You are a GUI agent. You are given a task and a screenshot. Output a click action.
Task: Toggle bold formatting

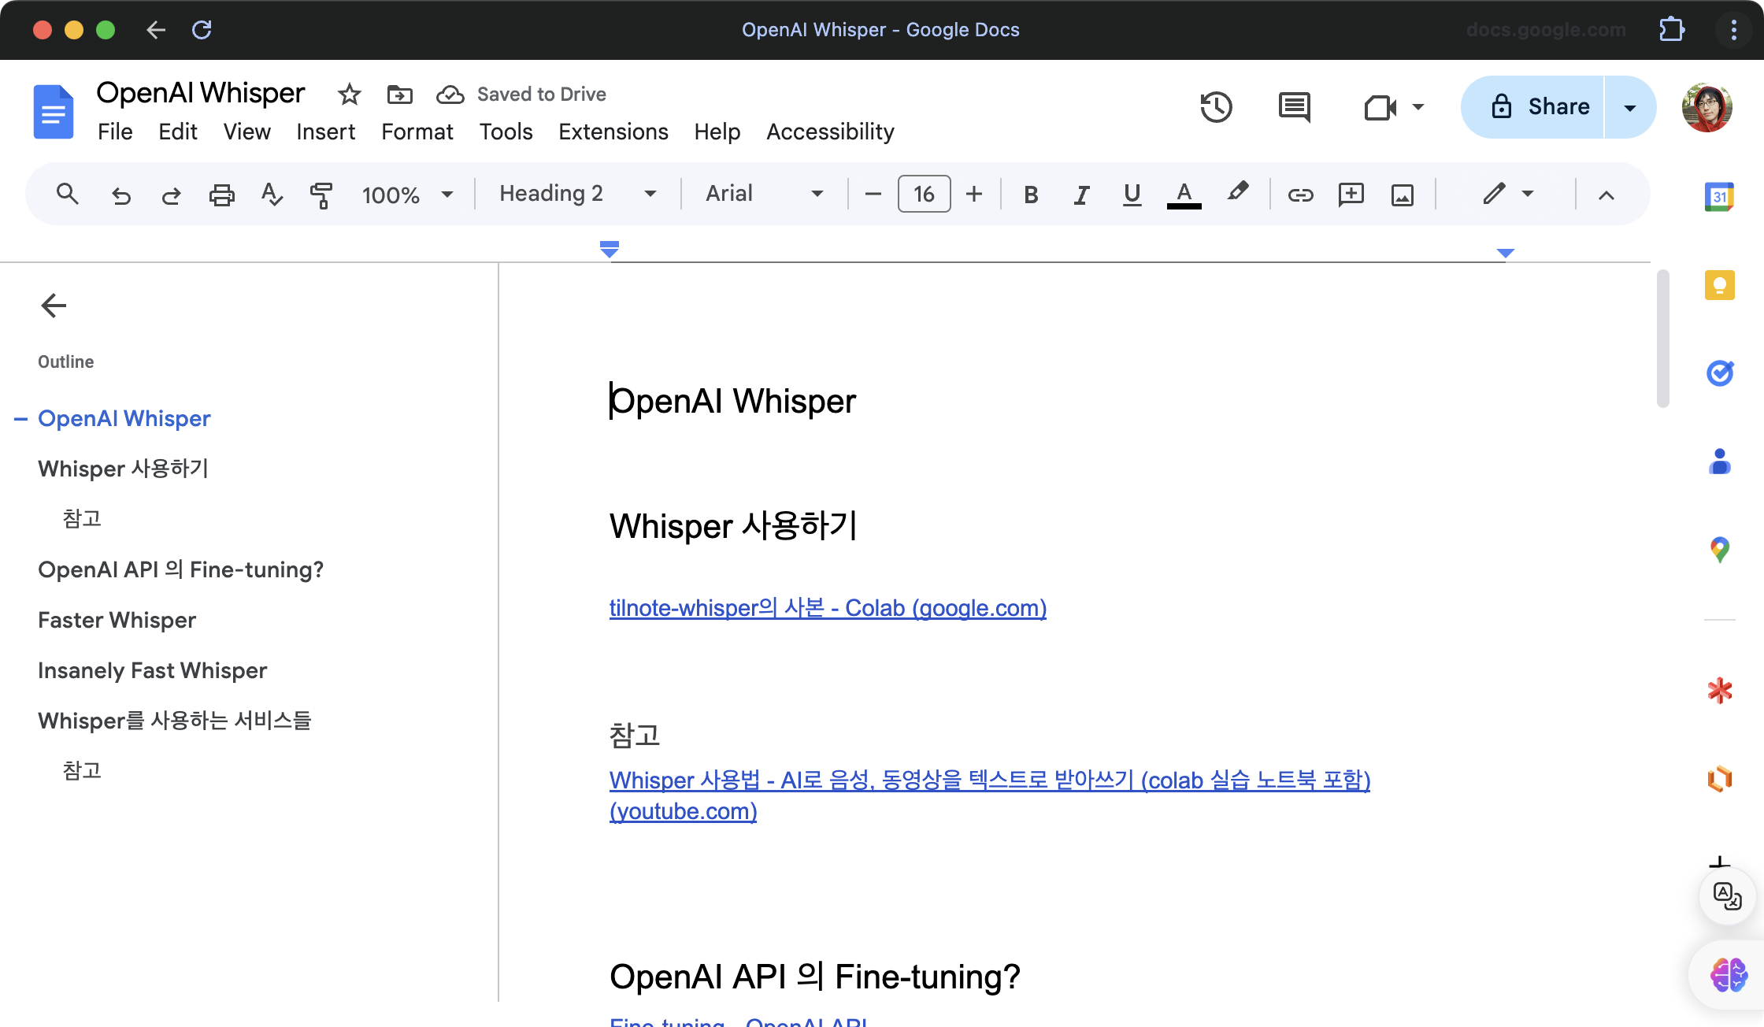click(x=1030, y=195)
